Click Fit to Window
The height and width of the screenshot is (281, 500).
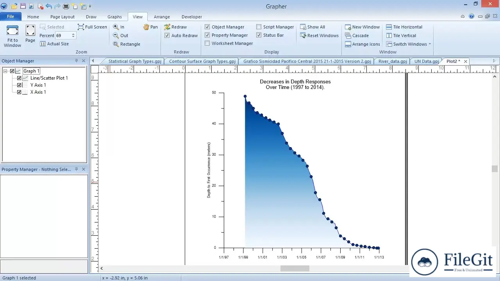point(12,36)
